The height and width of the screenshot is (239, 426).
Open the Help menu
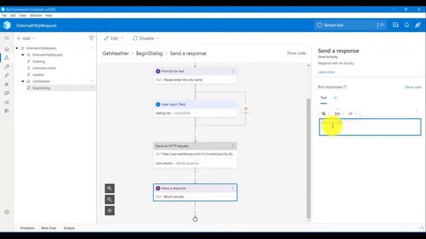click(49, 15)
